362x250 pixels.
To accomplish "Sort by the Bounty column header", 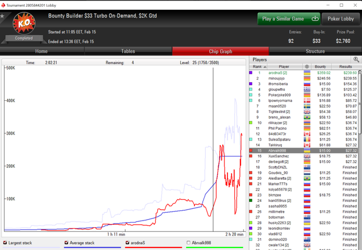I will pos(320,67).
